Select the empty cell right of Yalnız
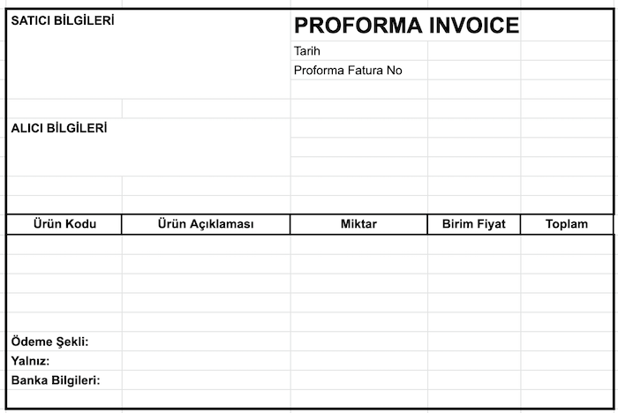 pos(206,361)
